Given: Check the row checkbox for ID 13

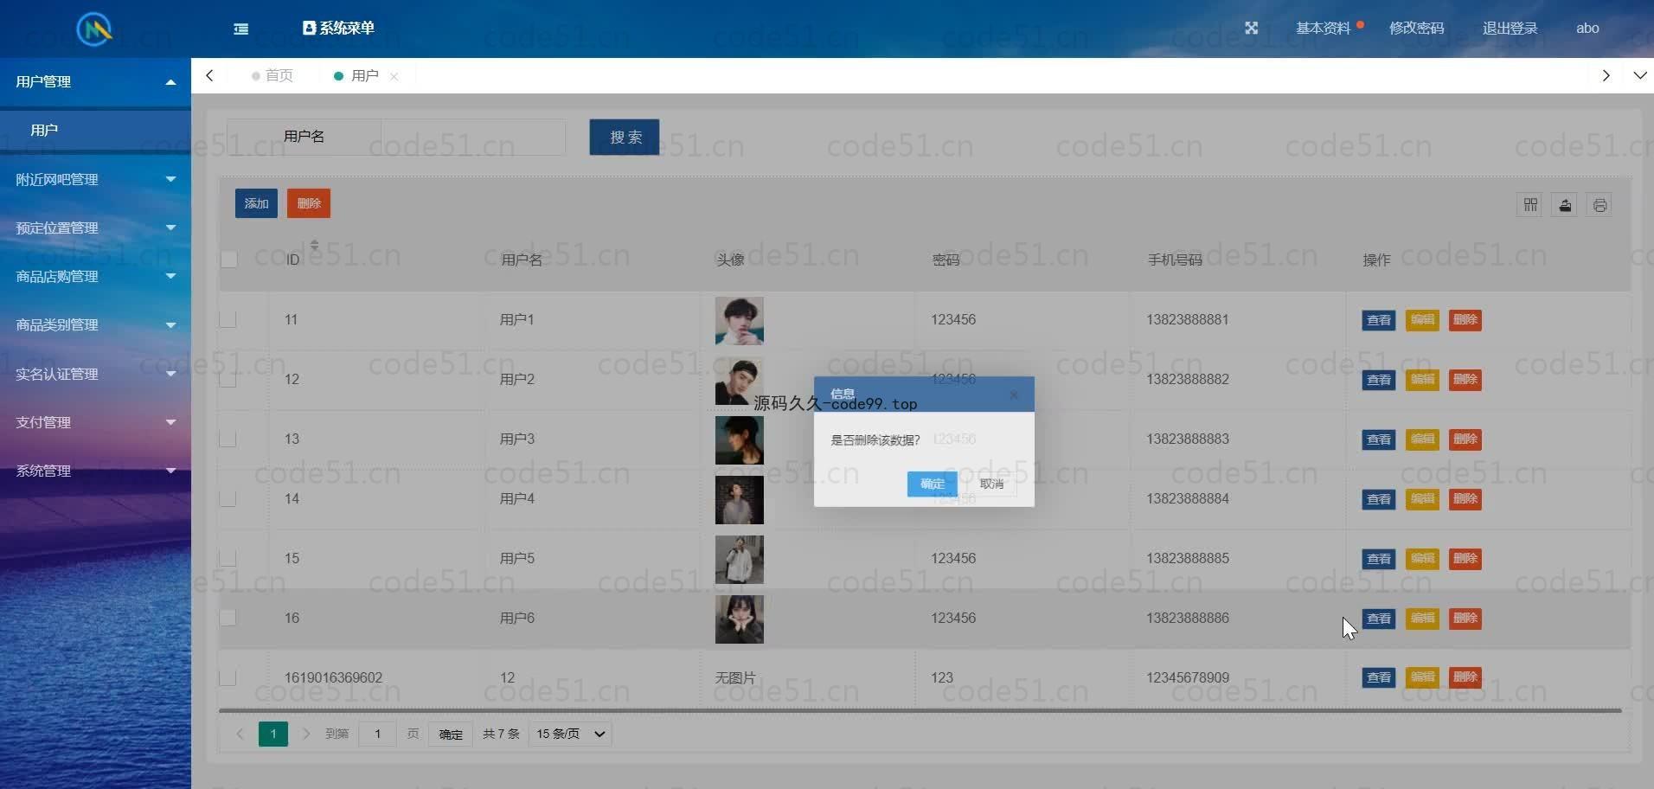Looking at the screenshot, I should [228, 439].
